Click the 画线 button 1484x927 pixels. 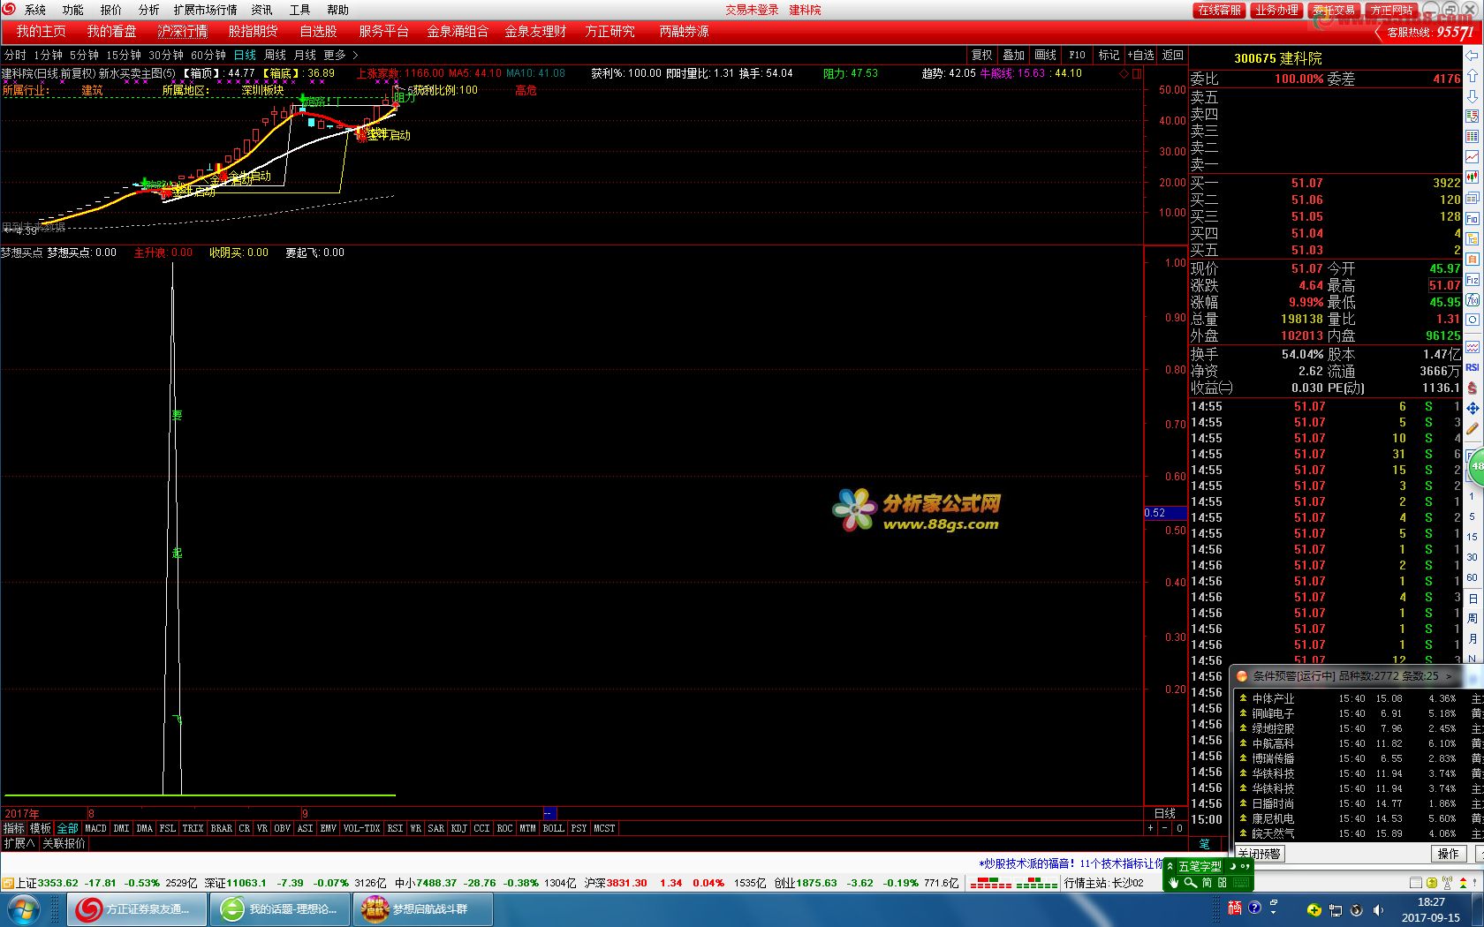point(1046,55)
